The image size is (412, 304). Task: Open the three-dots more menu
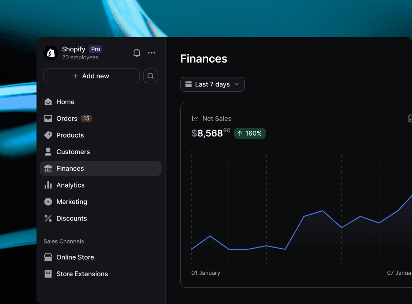click(x=152, y=53)
